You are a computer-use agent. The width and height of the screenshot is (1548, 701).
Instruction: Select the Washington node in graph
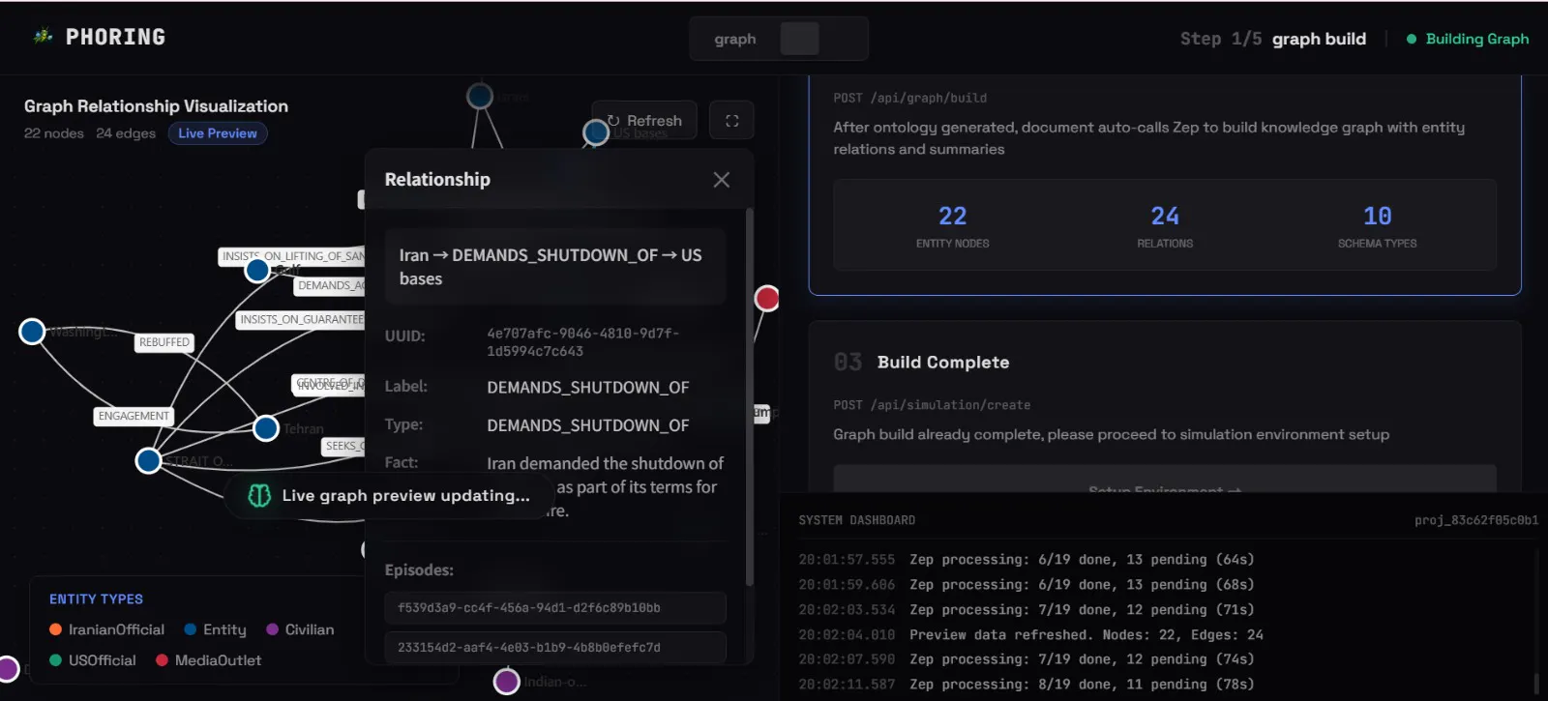[x=32, y=332]
